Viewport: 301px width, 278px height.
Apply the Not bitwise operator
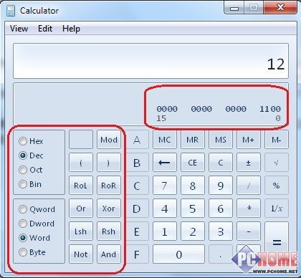81,254
